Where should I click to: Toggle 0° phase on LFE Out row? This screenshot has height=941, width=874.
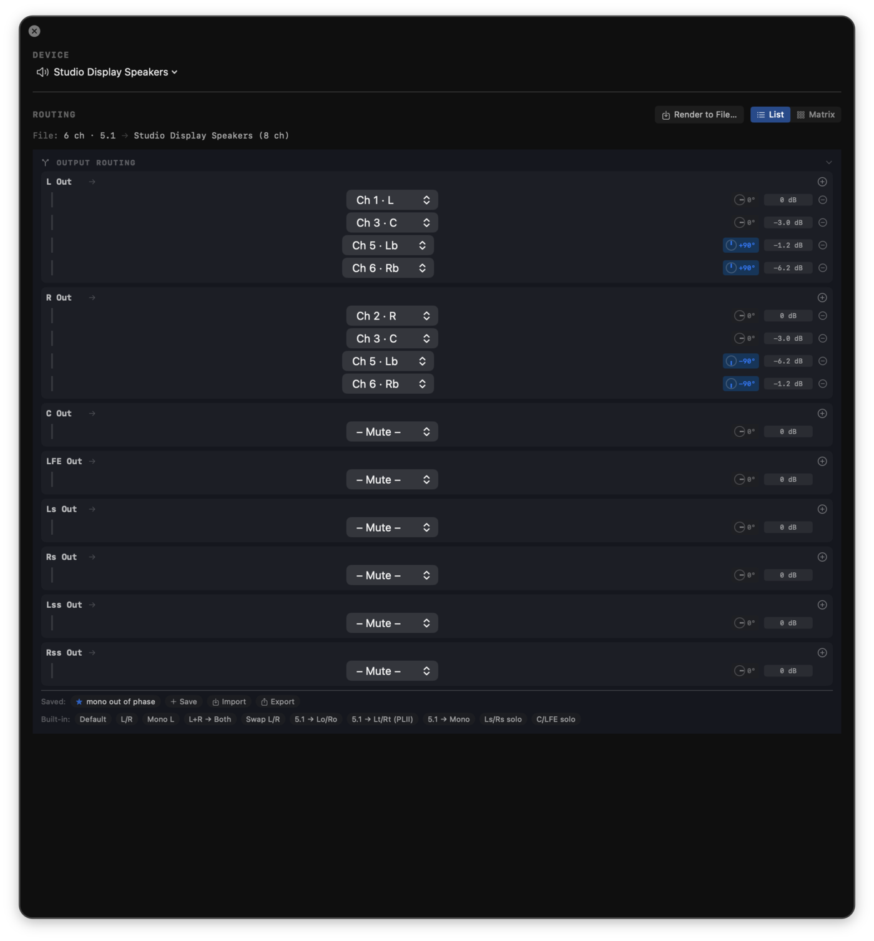point(744,479)
